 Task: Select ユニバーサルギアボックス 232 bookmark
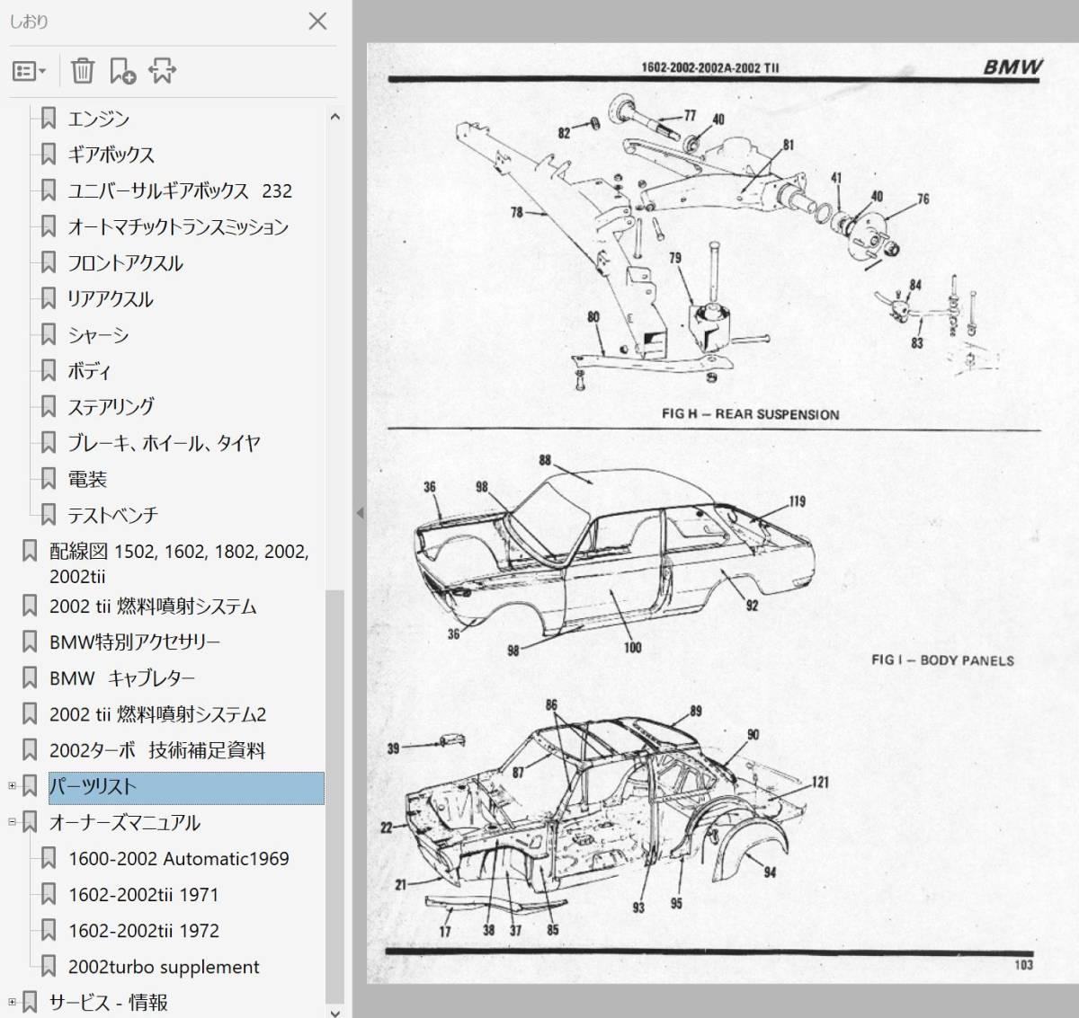[180, 190]
